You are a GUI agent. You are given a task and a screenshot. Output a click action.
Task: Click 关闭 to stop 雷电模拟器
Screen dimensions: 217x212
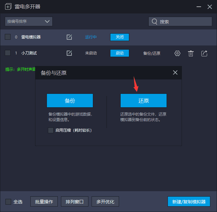click(x=120, y=37)
